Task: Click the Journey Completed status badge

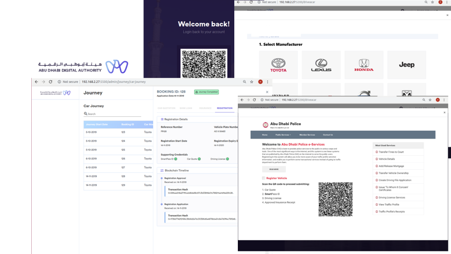Action: coord(207,92)
